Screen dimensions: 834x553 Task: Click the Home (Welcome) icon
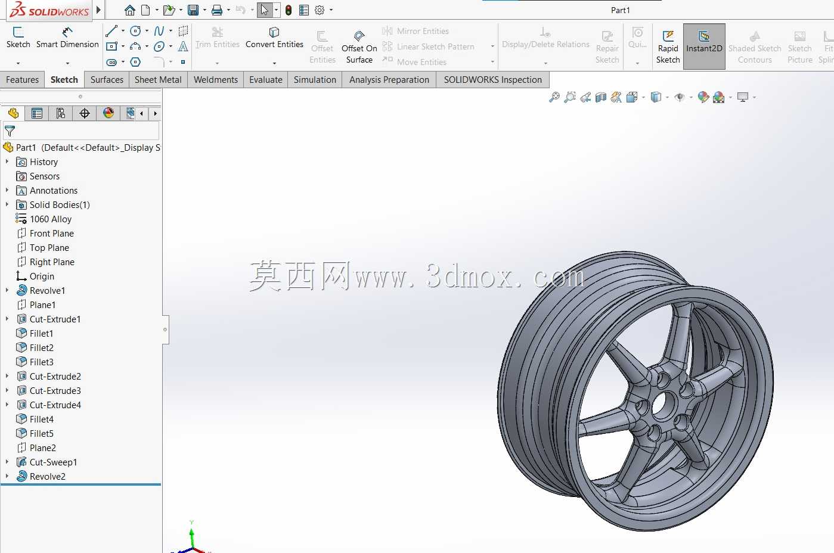coord(129,10)
